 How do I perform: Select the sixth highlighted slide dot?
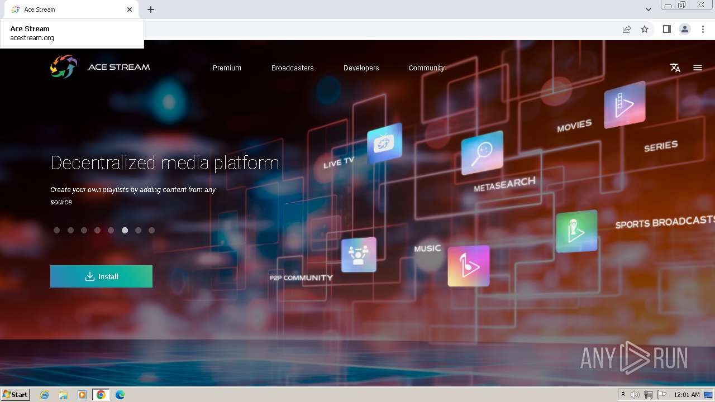125,230
